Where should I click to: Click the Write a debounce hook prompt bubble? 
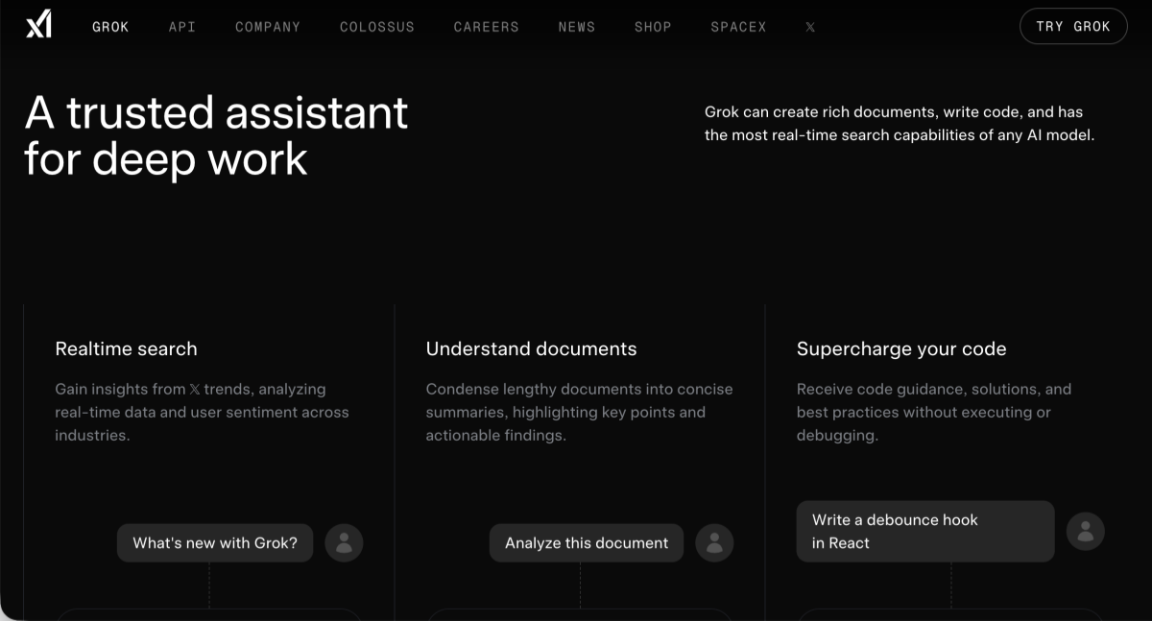[924, 531]
